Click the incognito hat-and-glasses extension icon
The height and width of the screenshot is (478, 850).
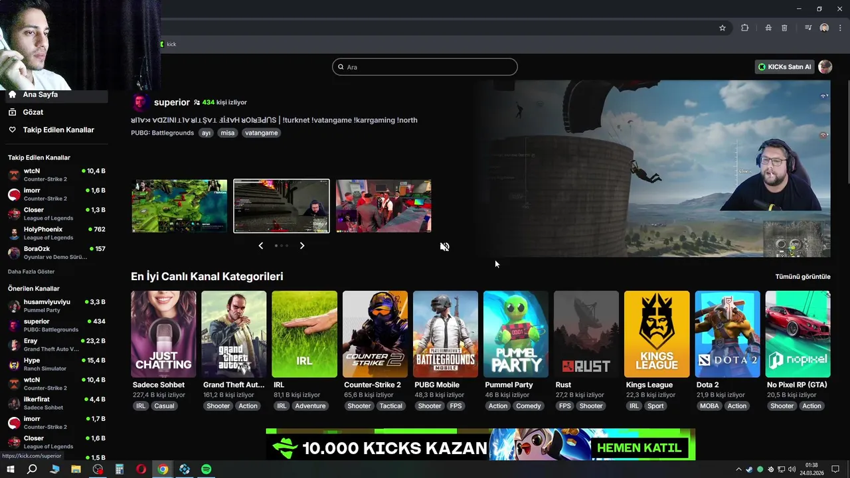pyautogui.click(x=768, y=28)
